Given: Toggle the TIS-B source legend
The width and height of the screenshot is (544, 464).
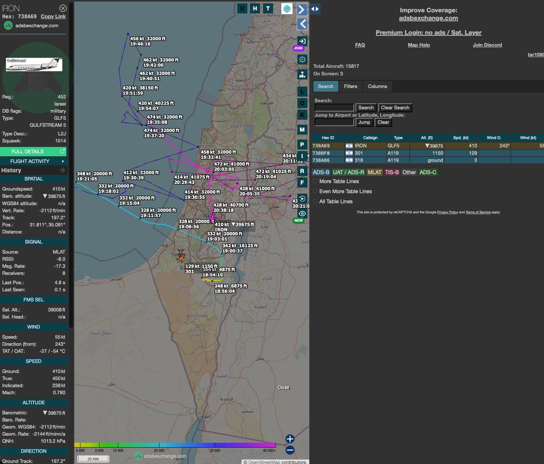Looking at the screenshot, I should tap(392, 172).
